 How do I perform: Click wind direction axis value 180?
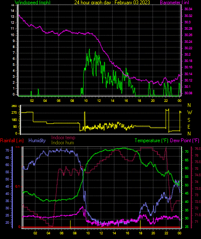14,120
